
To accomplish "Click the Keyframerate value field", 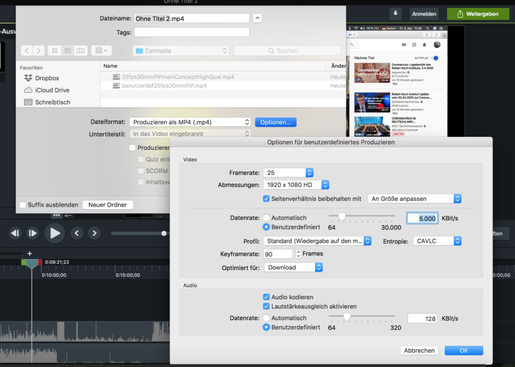I will 278,254.
